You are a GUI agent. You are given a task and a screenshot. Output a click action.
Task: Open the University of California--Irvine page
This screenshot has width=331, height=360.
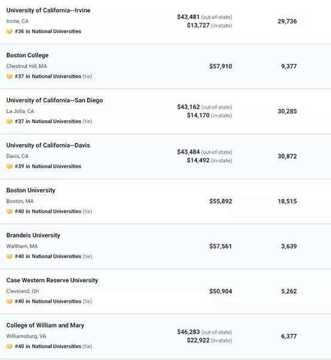click(x=48, y=10)
